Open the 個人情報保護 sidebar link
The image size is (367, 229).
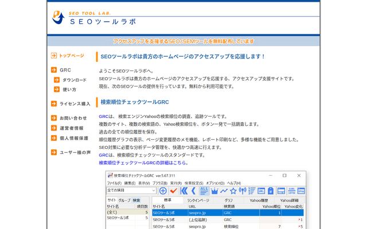(74, 138)
